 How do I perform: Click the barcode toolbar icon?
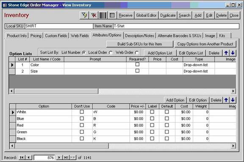(x=103, y=15)
